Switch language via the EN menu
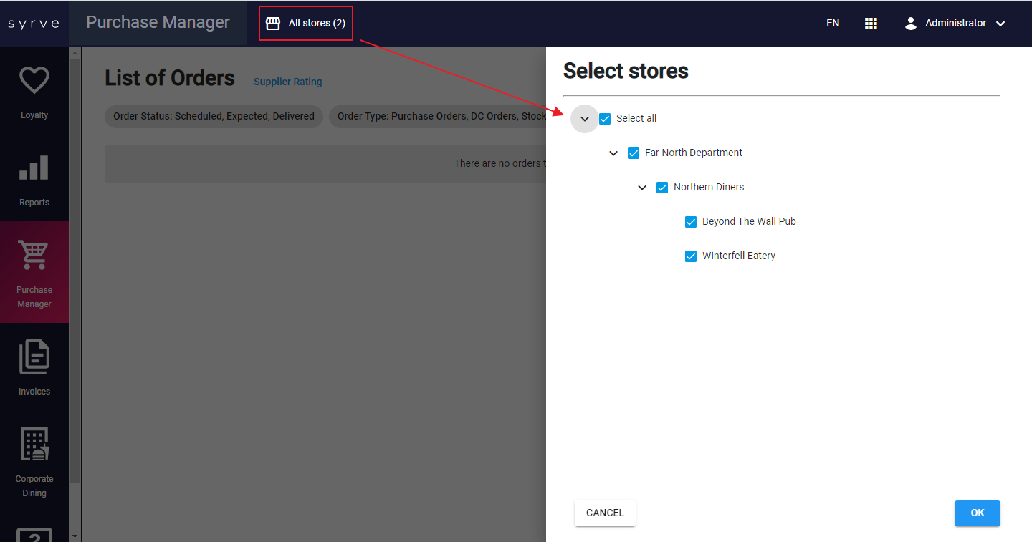 coord(833,24)
